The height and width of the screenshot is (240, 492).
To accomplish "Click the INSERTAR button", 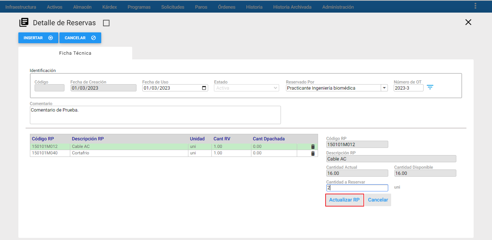I will click(38, 38).
